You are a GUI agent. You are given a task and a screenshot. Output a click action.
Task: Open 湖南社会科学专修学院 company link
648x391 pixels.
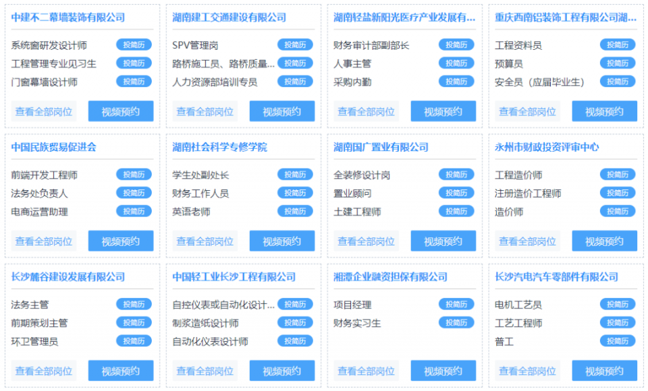click(220, 147)
